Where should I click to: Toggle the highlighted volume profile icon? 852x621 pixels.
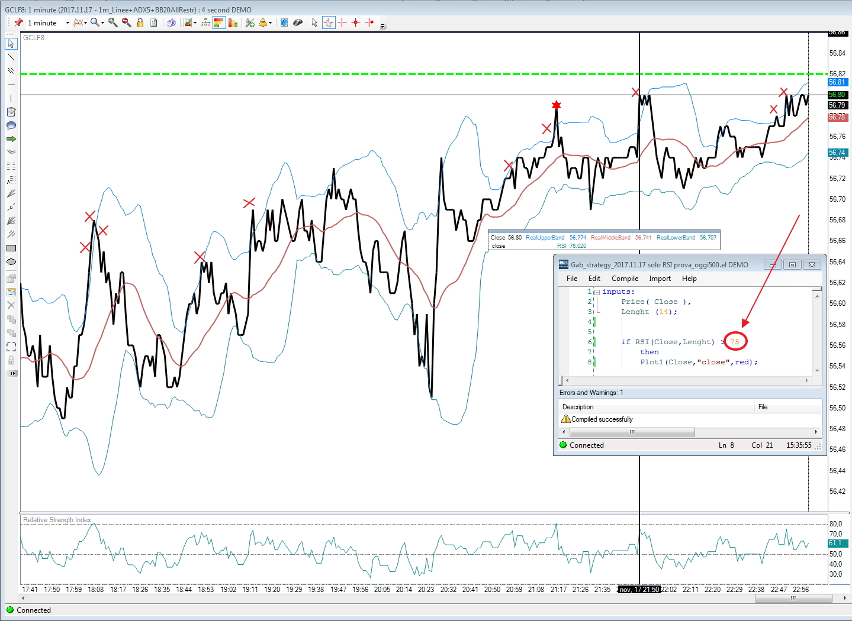218,22
